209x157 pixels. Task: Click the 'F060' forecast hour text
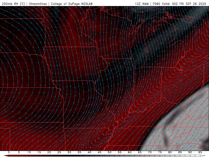tap(156, 4)
